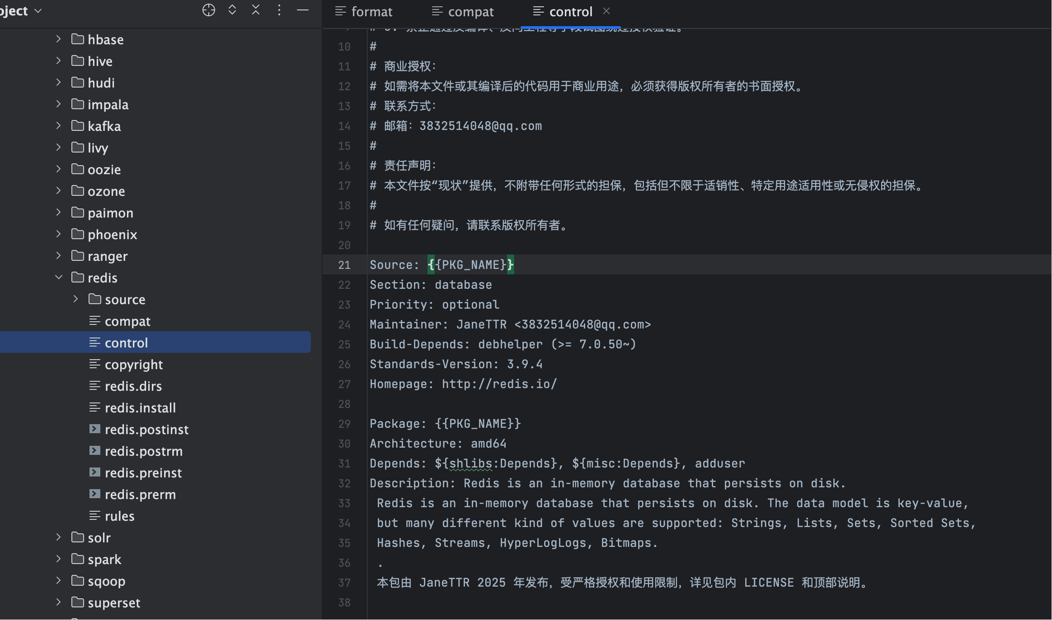Click the redis.dirs file icon
Viewport: 1052px width, 620px height.
click(94, 386)
